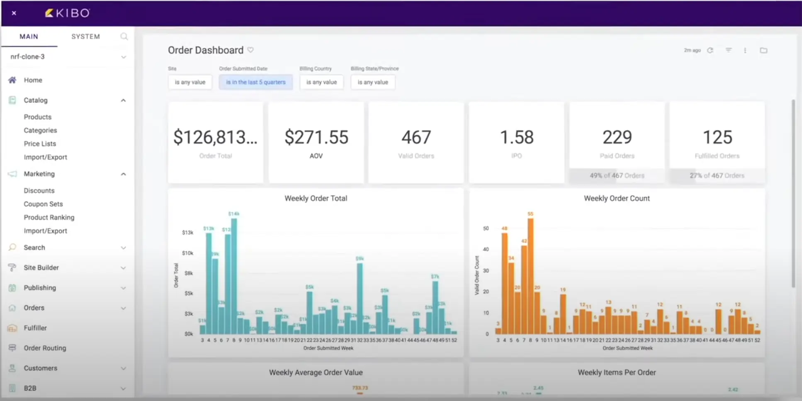Open the Products page under Catalog
The image size is (802, 401).
(38, 117)
